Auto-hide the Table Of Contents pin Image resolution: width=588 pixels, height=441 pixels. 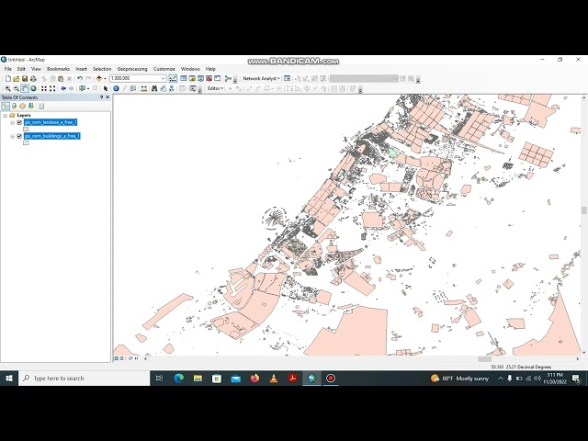coord(101,97)
